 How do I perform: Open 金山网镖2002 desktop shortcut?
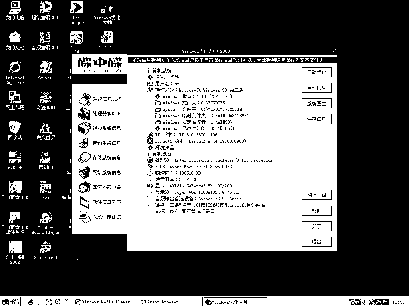click(x=15, y=253)
